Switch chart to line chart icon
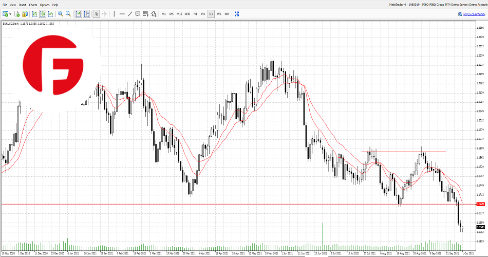The height and width of the screenshot is (257, 488). click(x=51, y=14)
